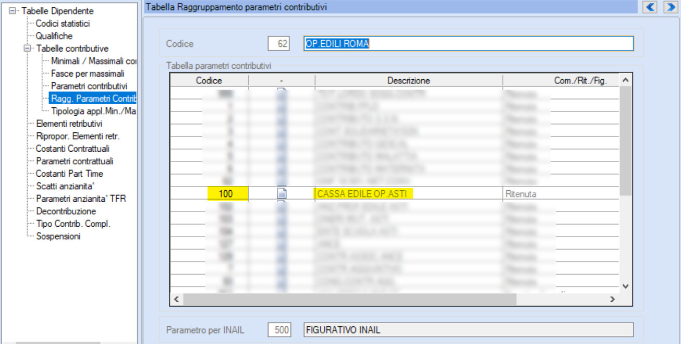Open Parametri contrattuali tree item

tap(75, 161)
